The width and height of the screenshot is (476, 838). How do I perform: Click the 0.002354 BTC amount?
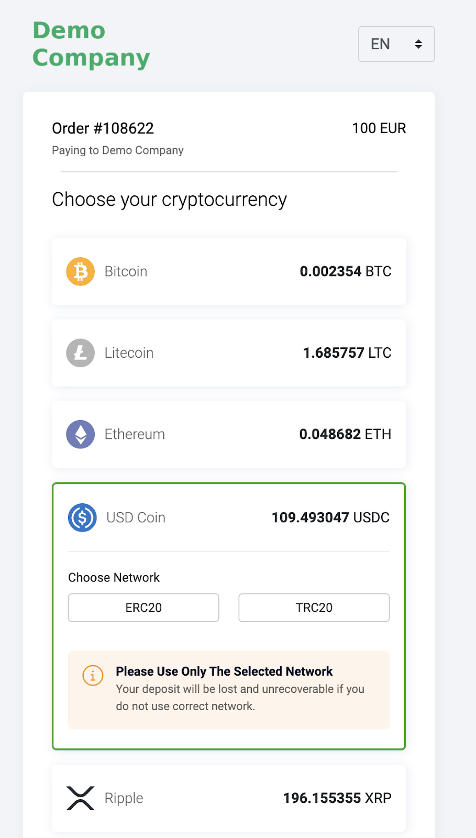pos(346,271)
